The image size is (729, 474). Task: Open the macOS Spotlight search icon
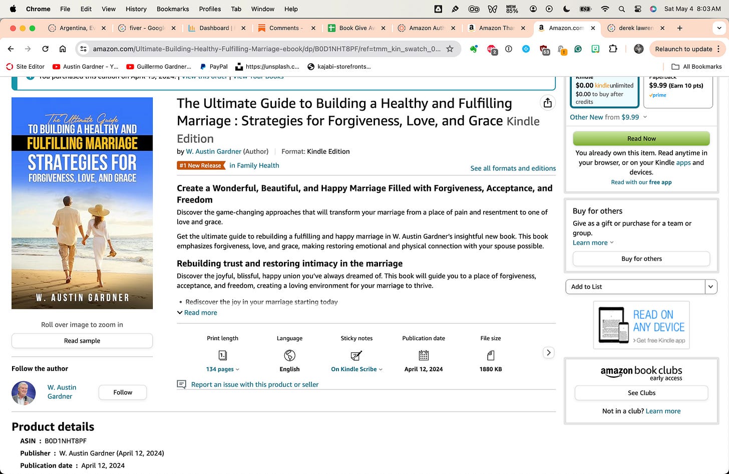621,9
